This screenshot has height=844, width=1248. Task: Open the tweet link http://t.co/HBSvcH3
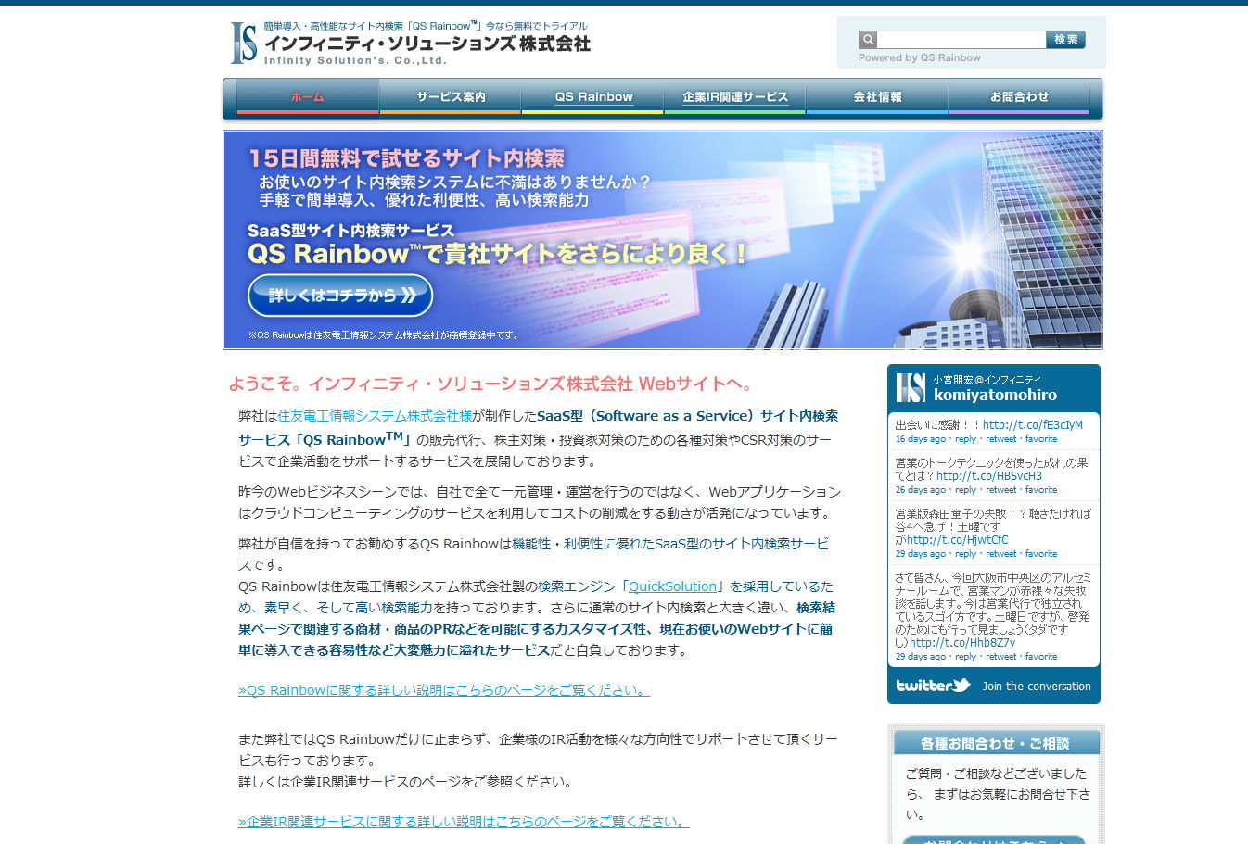tap(989, 476)
